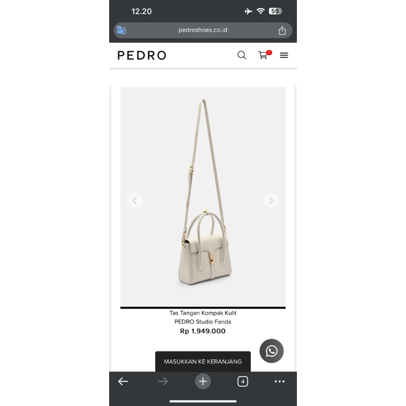The height and width of the screenshot is (406, 406).
Task: View the 4 open tabs
Action: coord(243,382)
